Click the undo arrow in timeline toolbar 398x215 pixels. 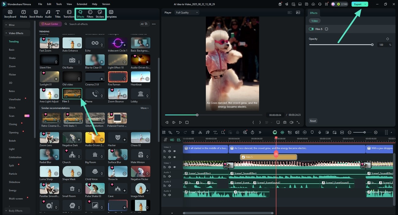click(x=178, y=132)
